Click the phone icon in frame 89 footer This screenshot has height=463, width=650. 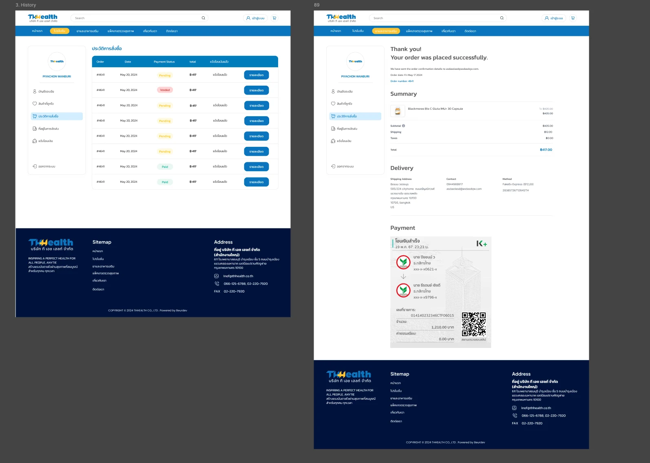coord(515,416)
